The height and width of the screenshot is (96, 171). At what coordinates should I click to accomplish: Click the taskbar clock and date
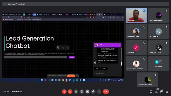point(120,80)
